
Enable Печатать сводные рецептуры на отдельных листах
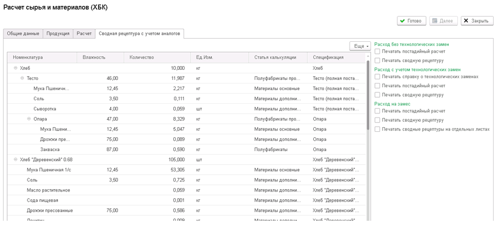tap(377, 130)
